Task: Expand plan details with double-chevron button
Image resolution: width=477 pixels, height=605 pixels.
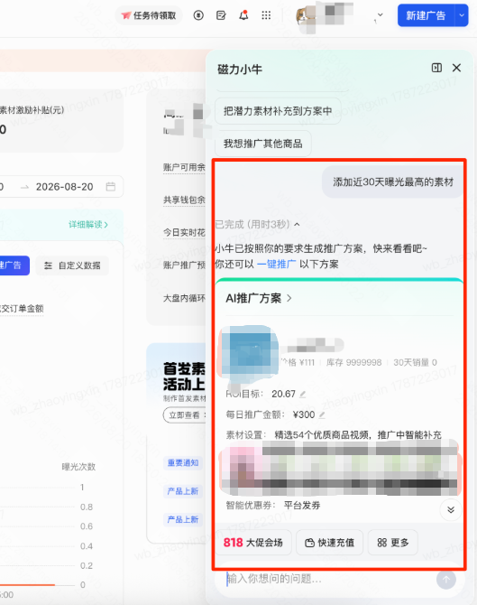Action: point(451,509)
